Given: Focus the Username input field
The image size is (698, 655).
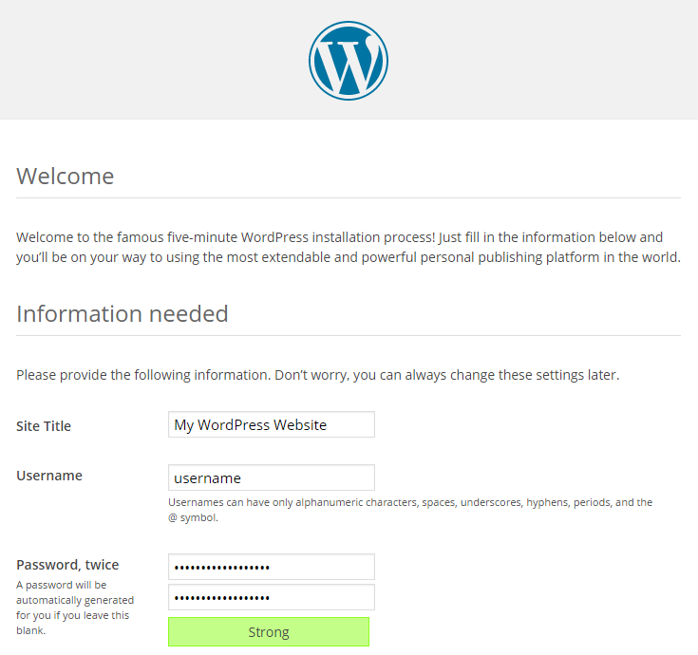Looking at the screenshot, I should pyautogui.click(x=271, y=477).
